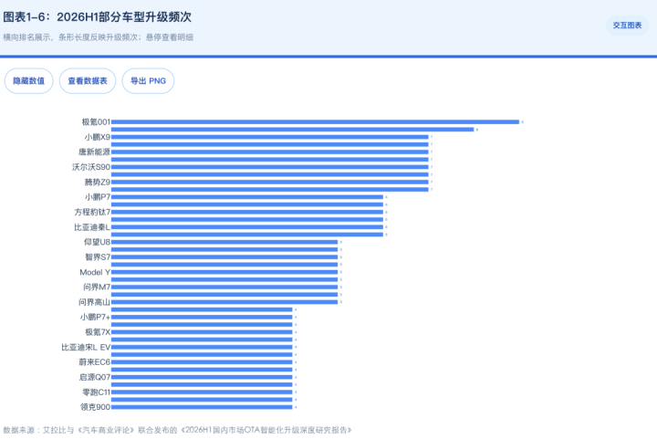Select the 腾势Z9 bar
The image size is (657, 439).
(270, 183)
